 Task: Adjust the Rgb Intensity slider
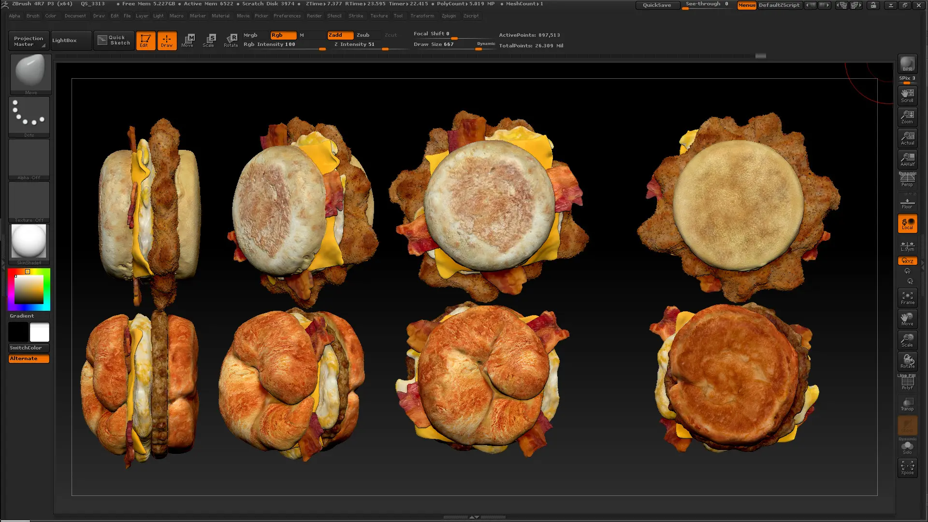284,44
